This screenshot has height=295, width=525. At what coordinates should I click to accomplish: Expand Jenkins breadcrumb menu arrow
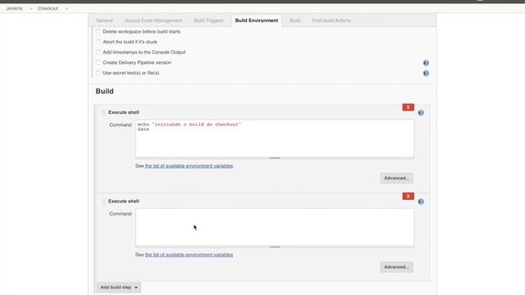[x=31, y=8]
